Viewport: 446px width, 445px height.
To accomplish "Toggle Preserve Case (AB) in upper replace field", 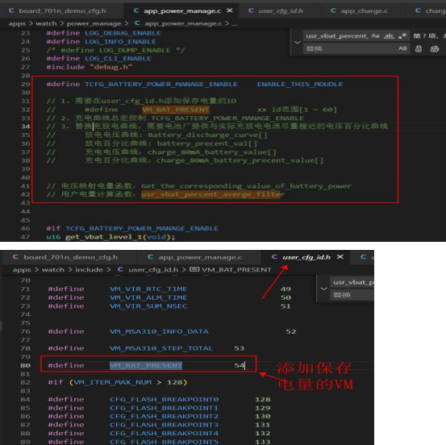I will (x=402, y=48).
